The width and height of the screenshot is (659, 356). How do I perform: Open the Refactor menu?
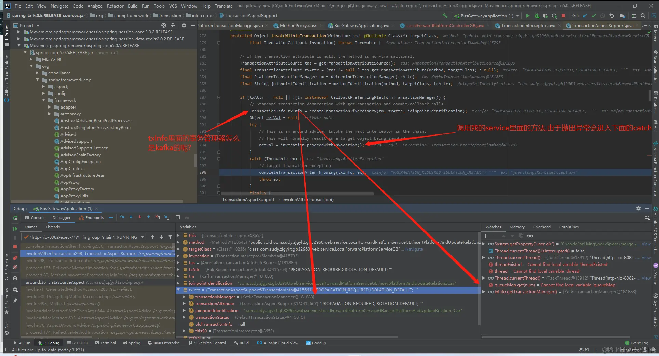coord(115,6)
